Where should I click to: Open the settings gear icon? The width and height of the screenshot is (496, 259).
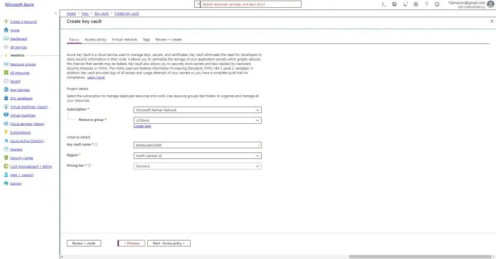[416, 4]
